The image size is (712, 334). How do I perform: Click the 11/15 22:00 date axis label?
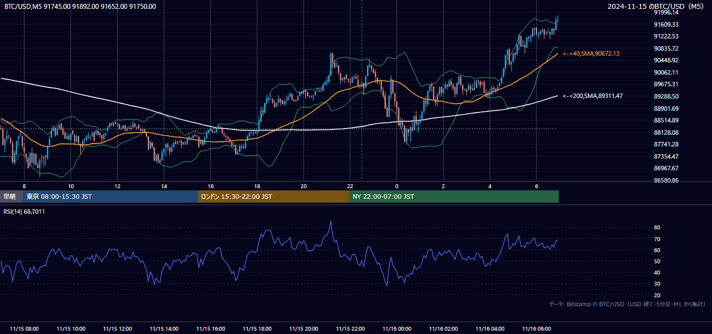click(350, 328)
